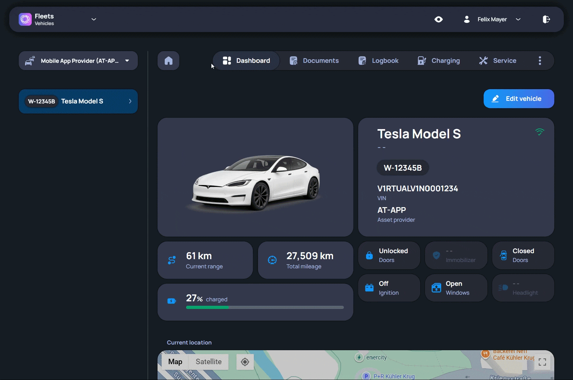Click the Fleets app logo icon
Image resolution: width=573 pixels, height=380 pixels.
point(25,19)
